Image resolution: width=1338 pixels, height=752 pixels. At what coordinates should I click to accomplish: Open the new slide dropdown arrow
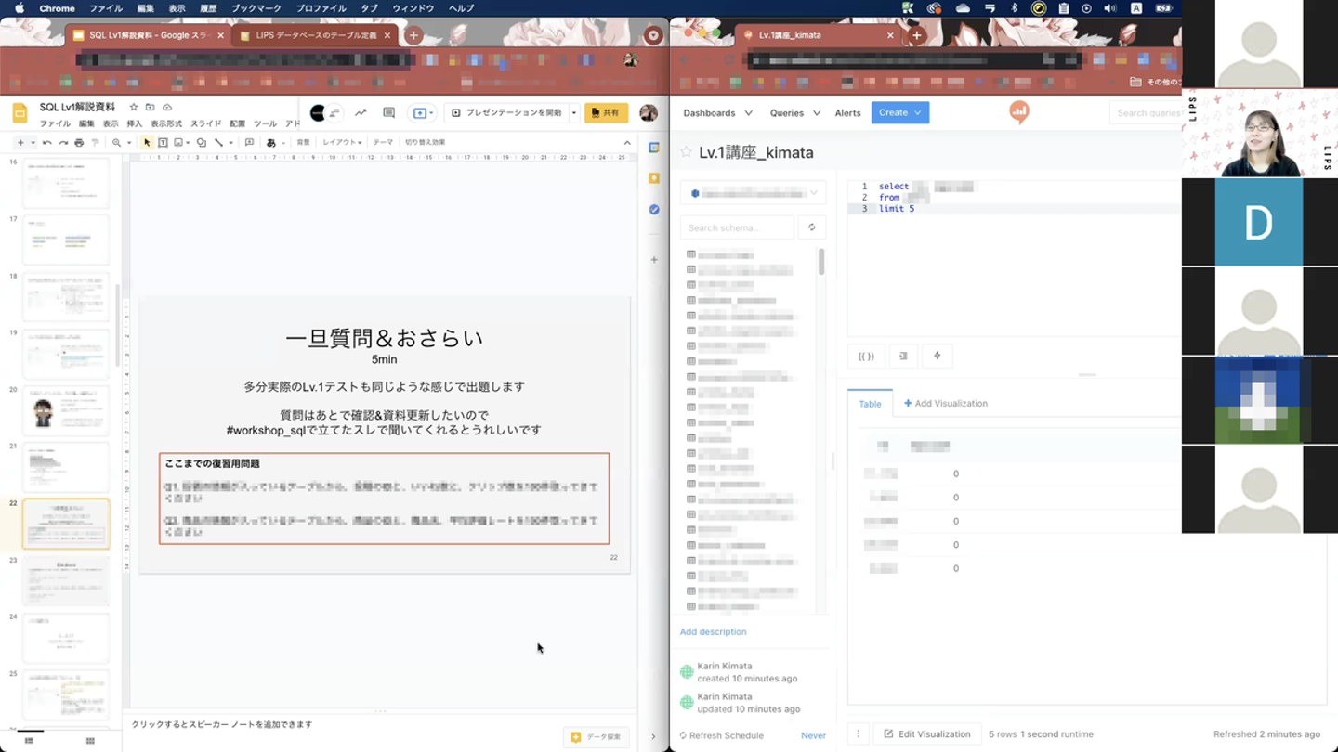click(x=33, y=143)
